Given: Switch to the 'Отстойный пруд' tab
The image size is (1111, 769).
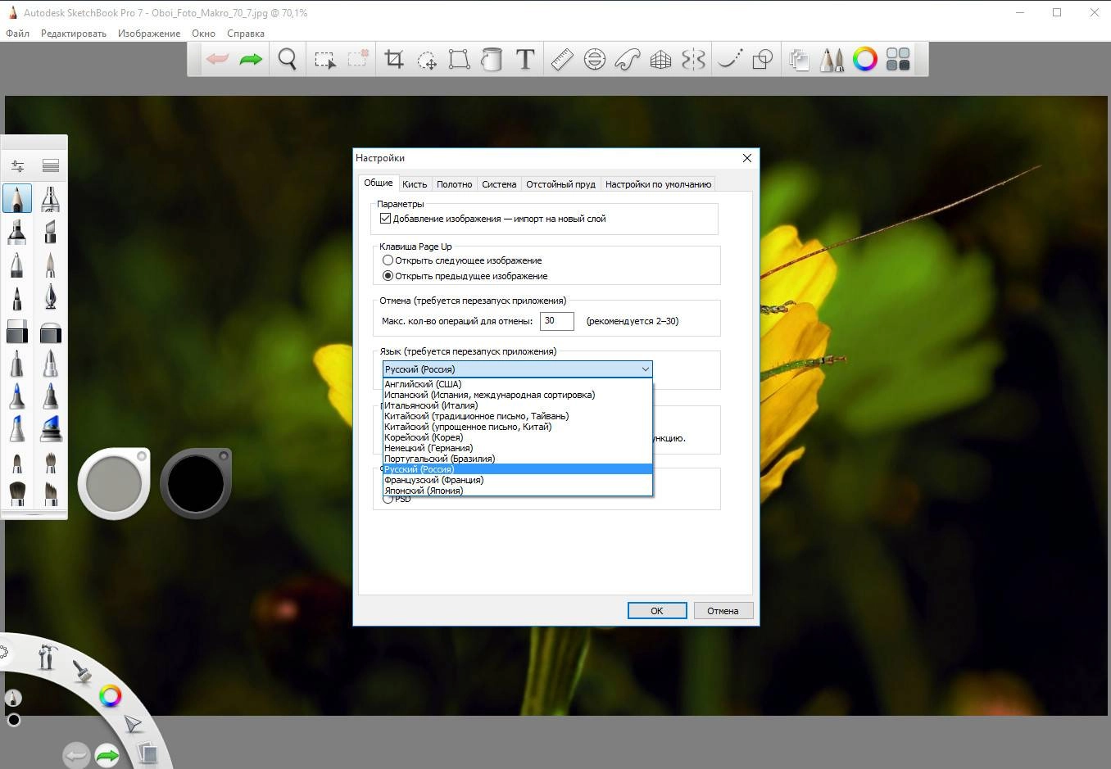Looking at the screenshot, I should (x=560, y=184).
